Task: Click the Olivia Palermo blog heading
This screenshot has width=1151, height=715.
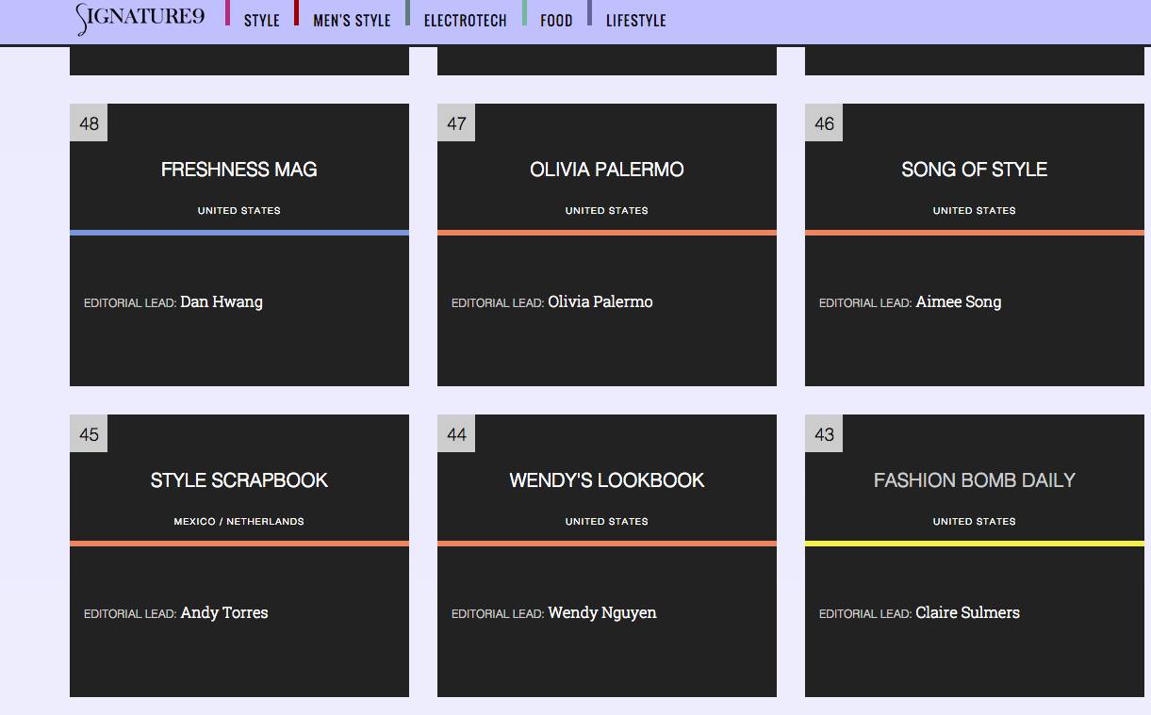Action: point(607,170)
